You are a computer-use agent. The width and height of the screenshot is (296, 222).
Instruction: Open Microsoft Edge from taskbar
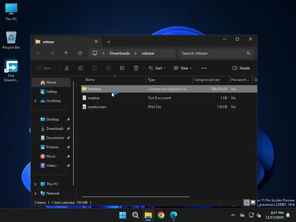click(174, 215)
